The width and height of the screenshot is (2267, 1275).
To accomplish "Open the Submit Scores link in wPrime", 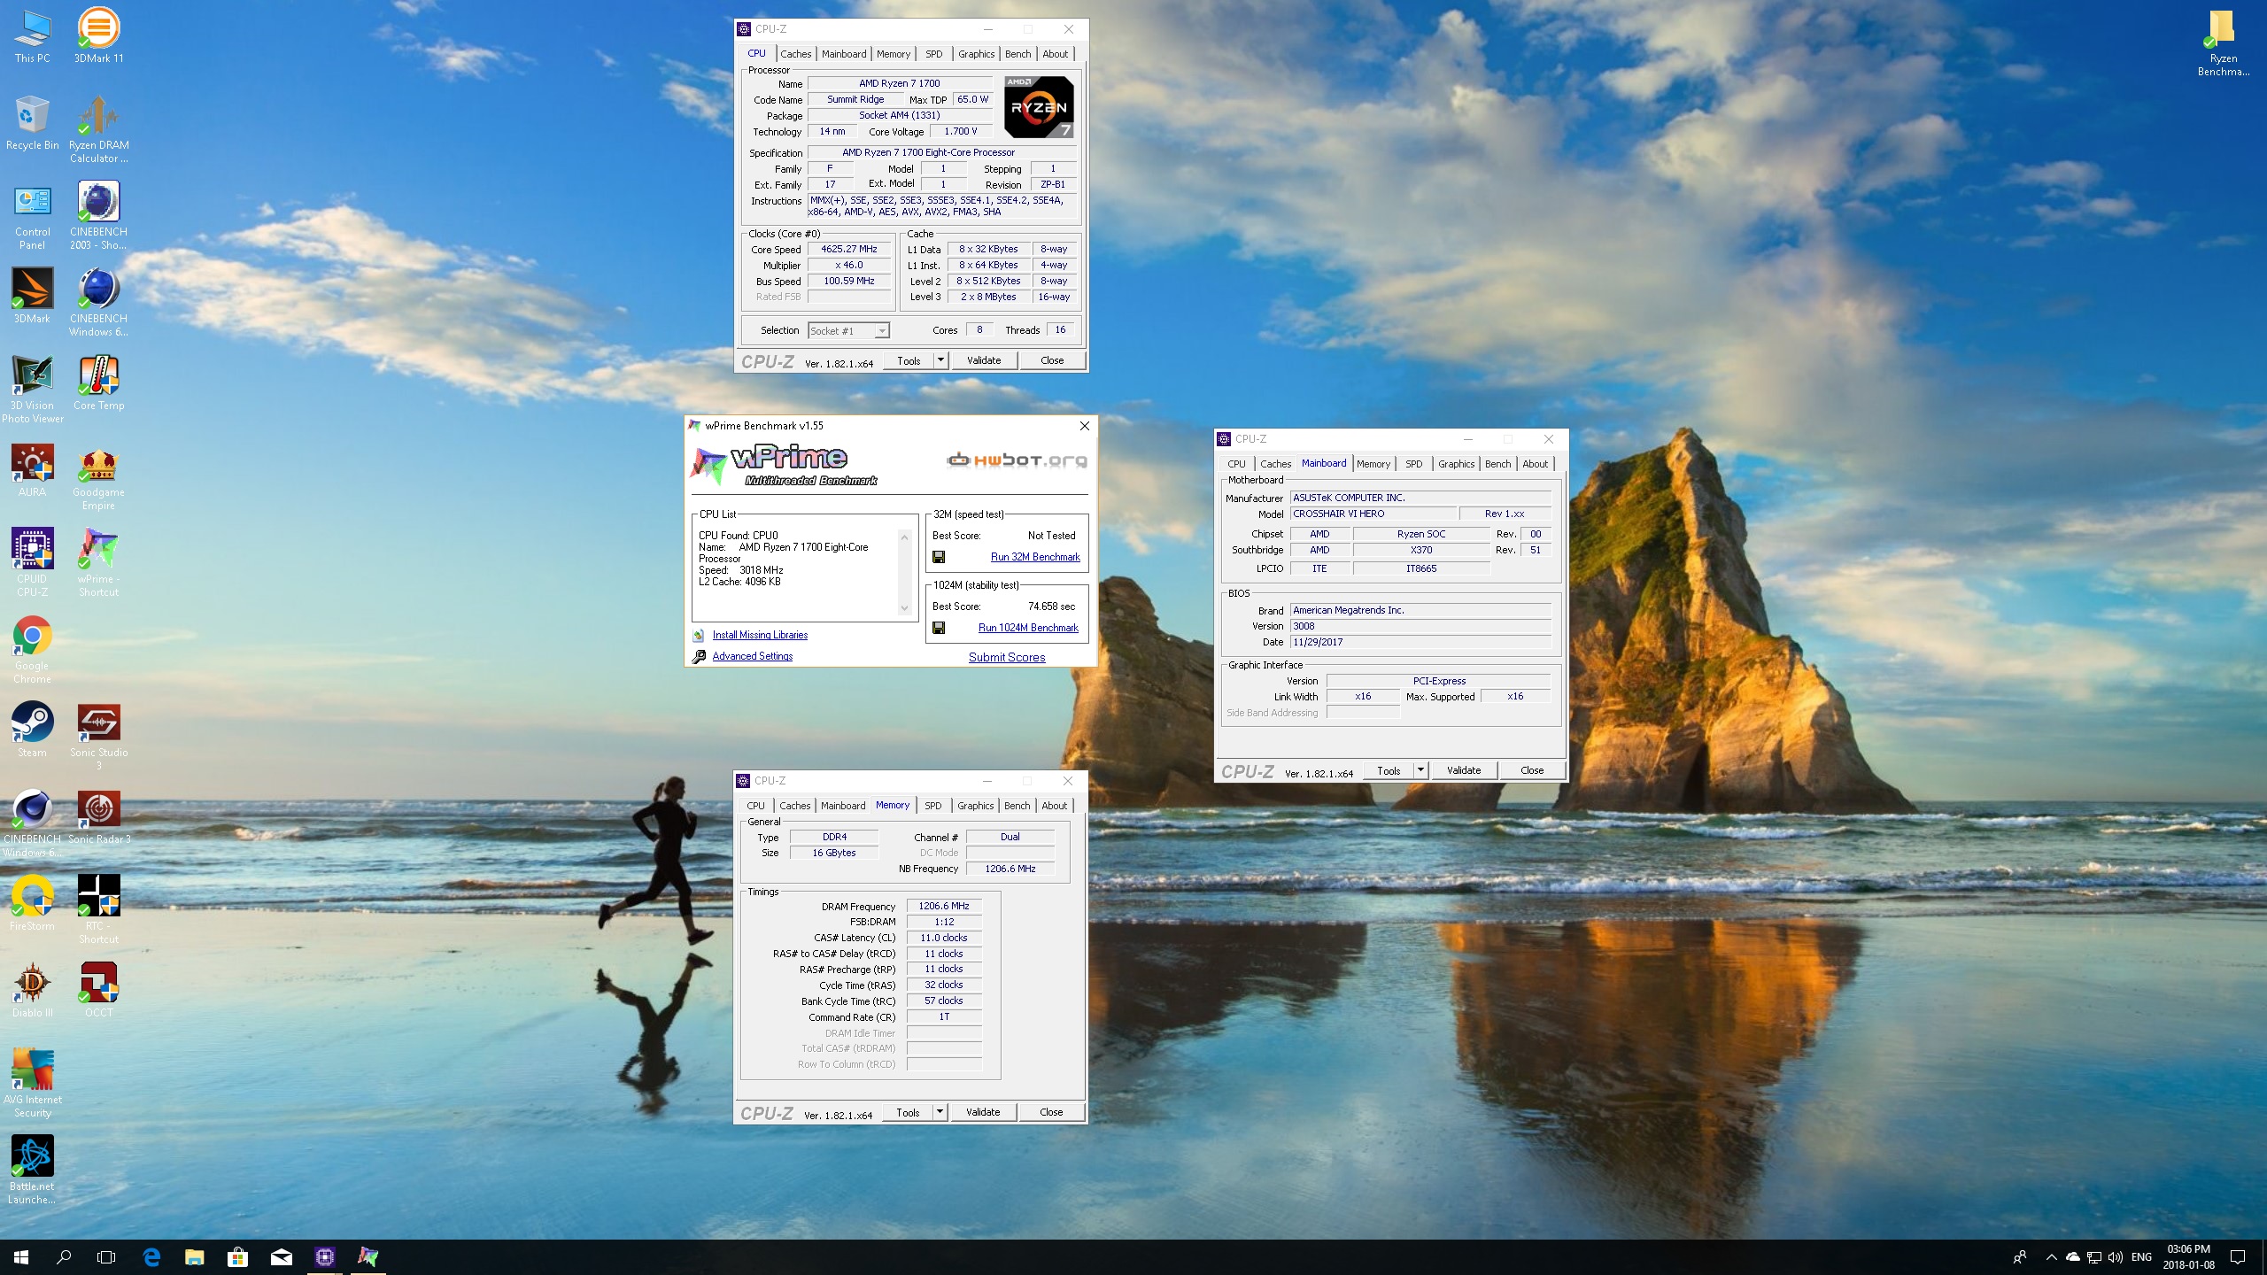I will pos(1007,657).
